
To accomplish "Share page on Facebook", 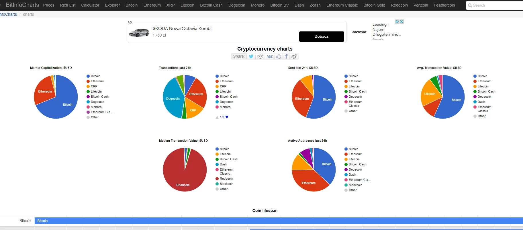I will [x=286, y=56].
